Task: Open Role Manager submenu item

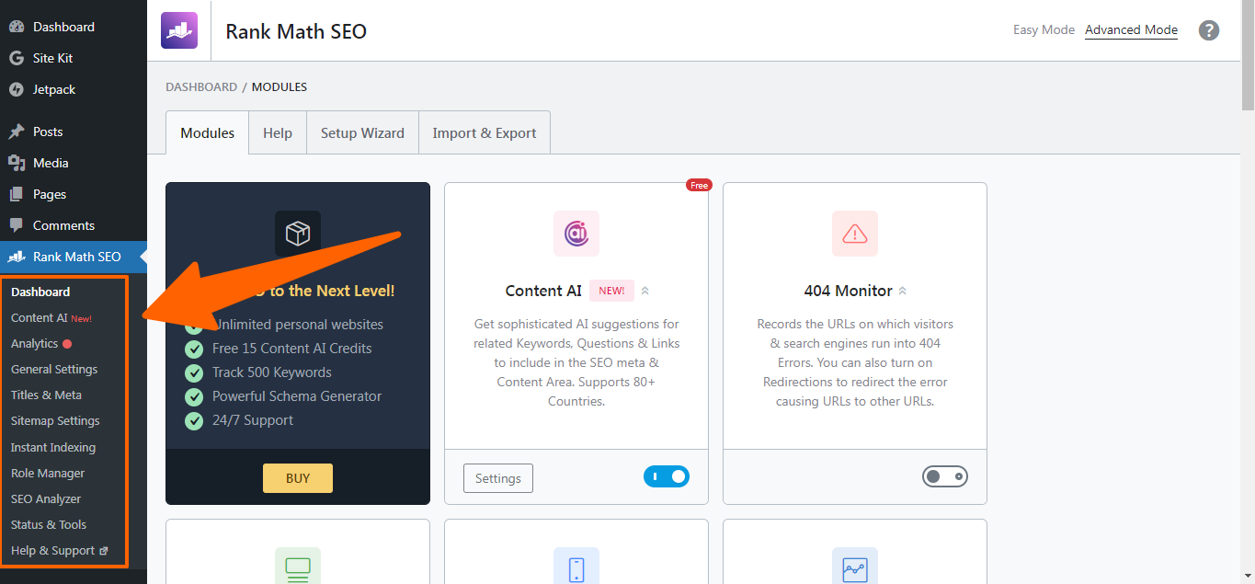Action: coord(48,473)
